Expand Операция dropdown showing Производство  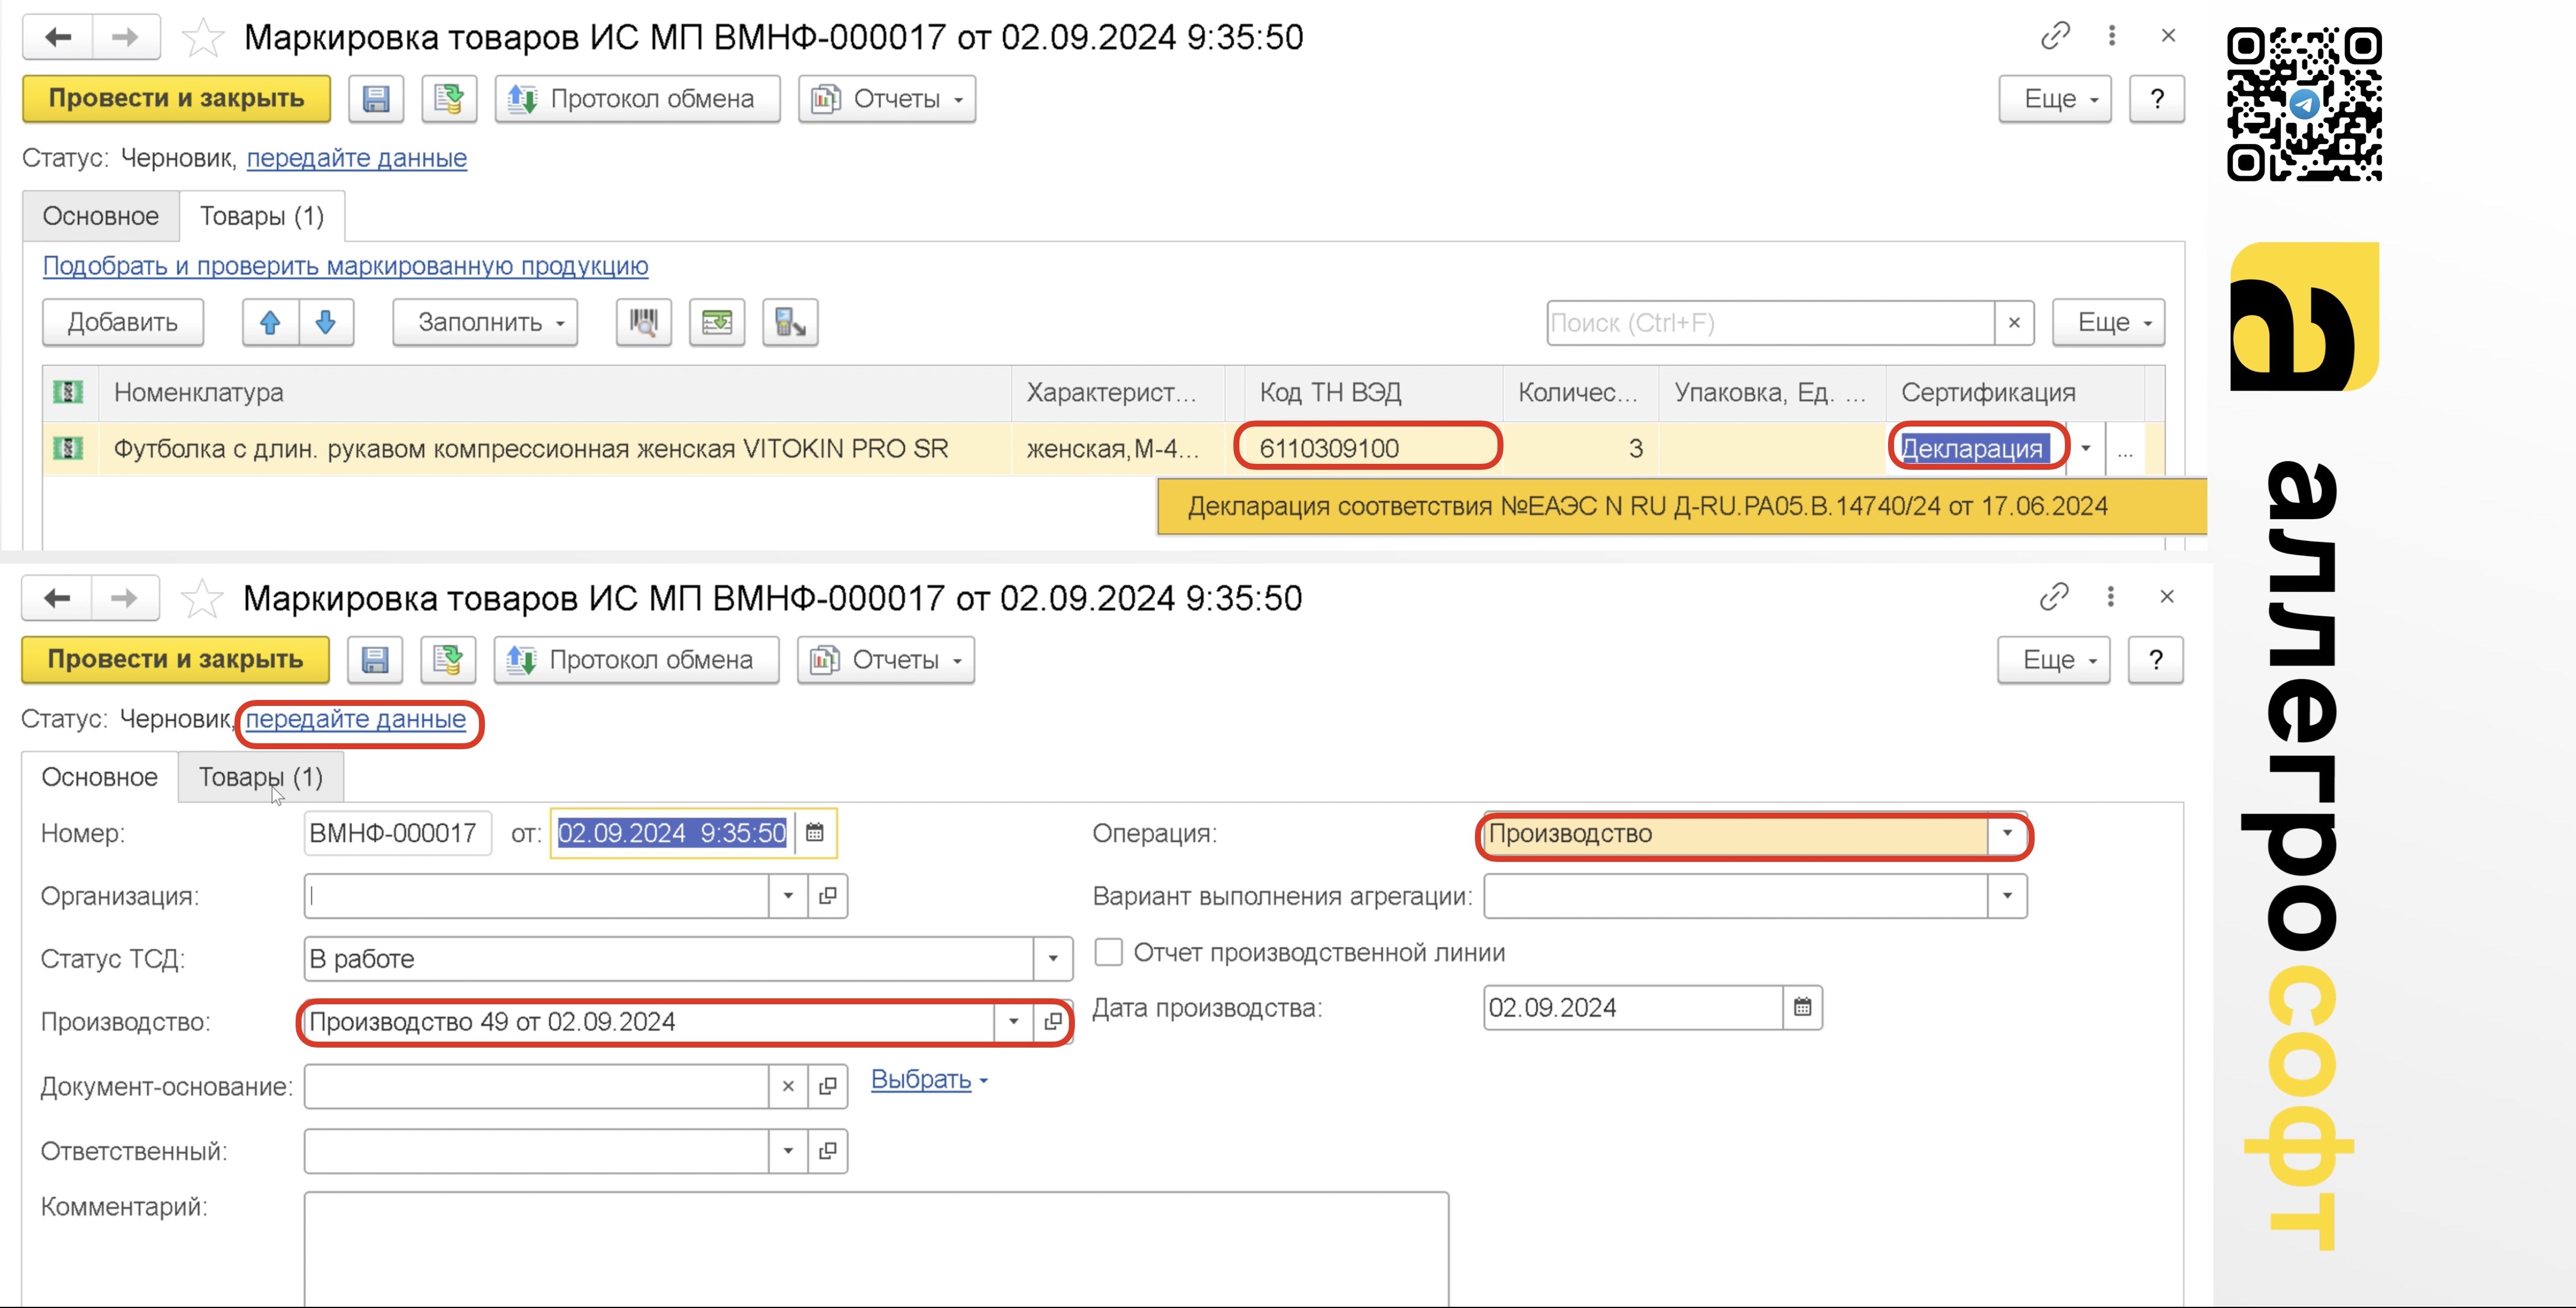[x=2007, y=833]
